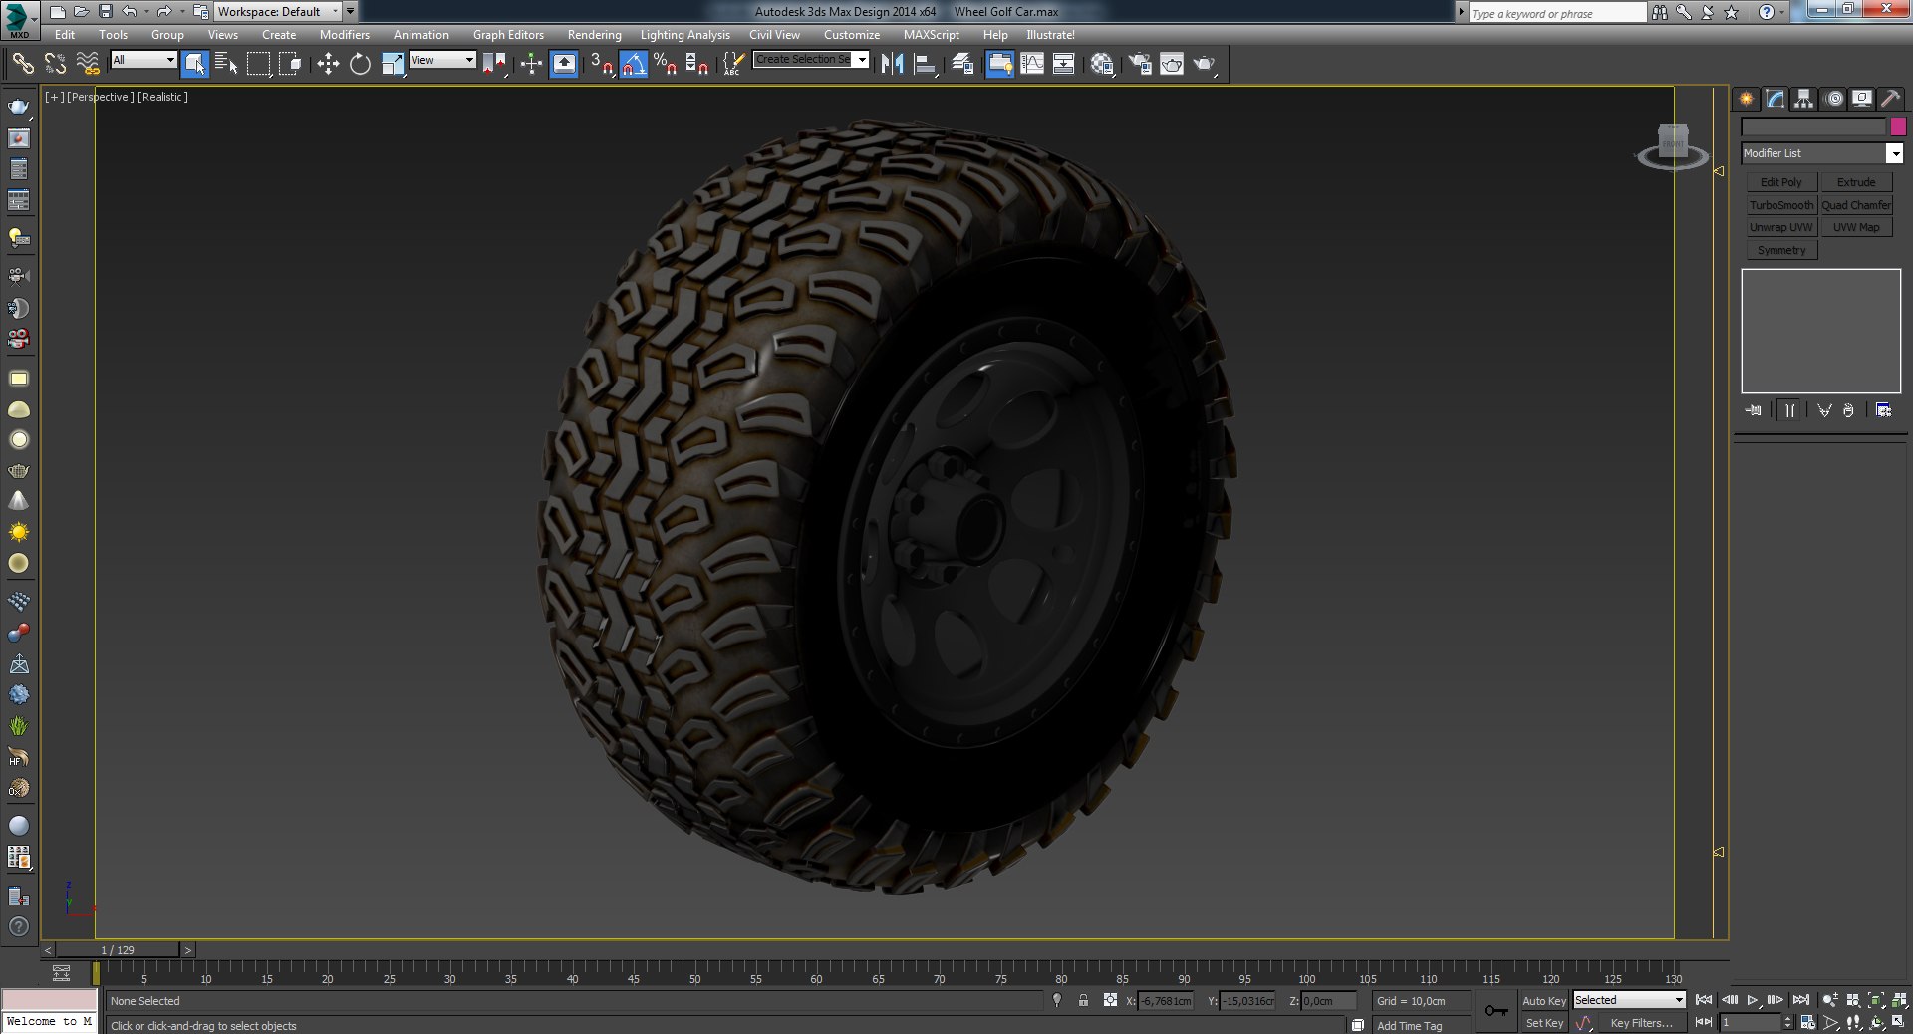Open the Hierarchy command panel tab
Image resolution: width=1913 pixels, height=1034 pixels.
[x=1803, y=99]
